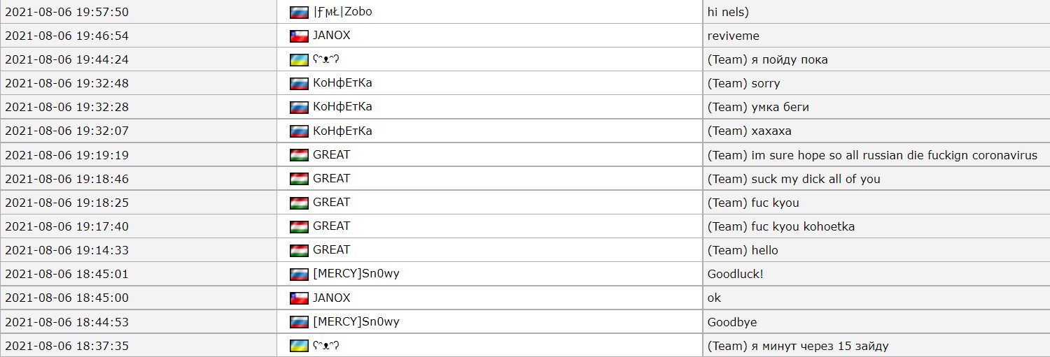The image size is (1050, 357).
Task: Click the flag next to JANOX at 19:46:54
Action: (299, 36)
